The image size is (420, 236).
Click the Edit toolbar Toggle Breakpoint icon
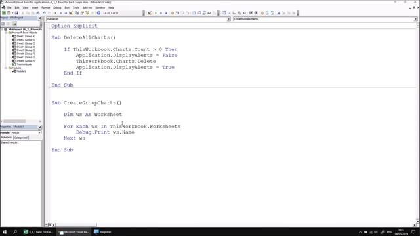tap(262, 13)
